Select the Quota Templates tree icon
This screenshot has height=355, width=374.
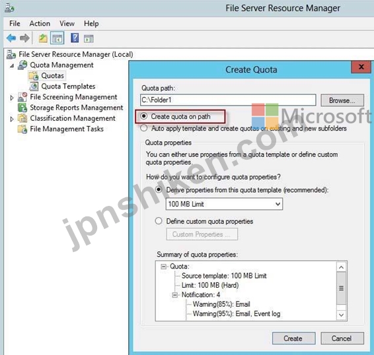click(x=34, y=86)
